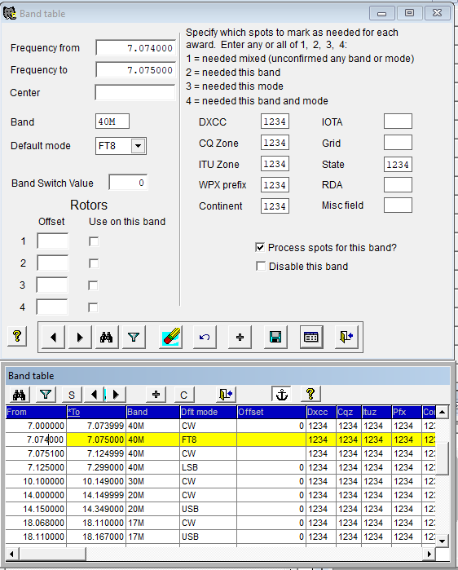This screenshot has width=458, height=570.
Task: Click the exit door icon in upper toolbar
Action: click(346, 338)
